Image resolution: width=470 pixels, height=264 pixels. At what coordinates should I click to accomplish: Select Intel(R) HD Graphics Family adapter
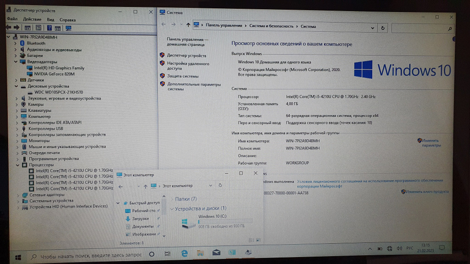tap(59, 68)
